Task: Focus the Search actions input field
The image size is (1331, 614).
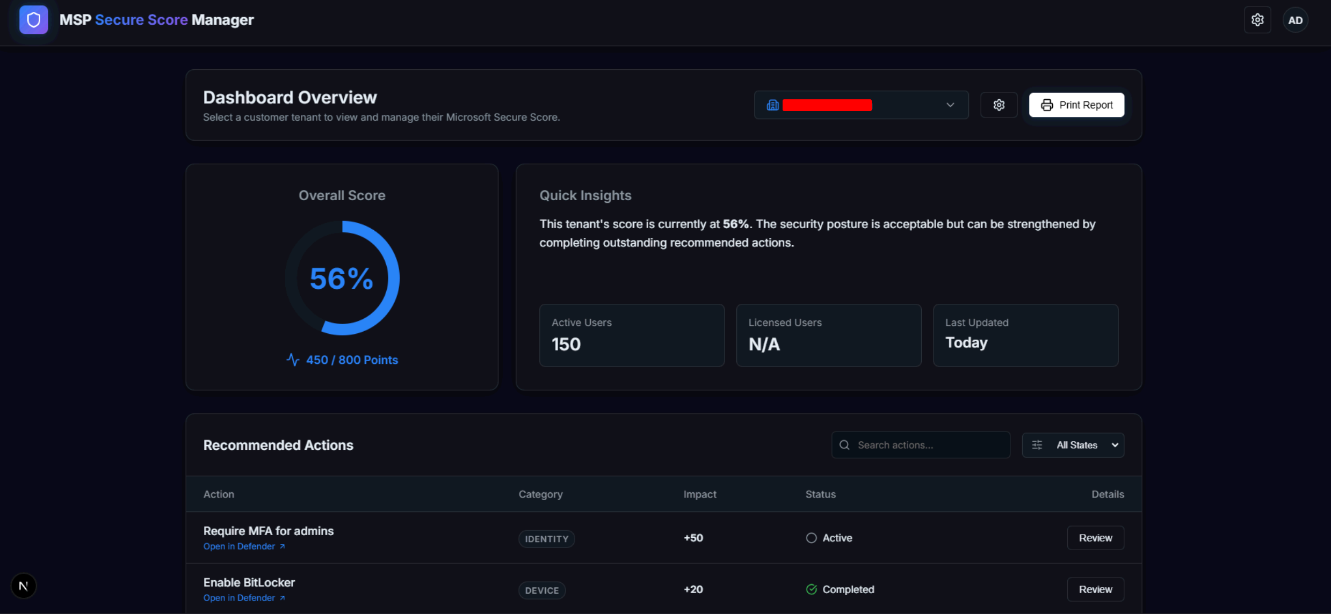Action: pyautogui.click(x=921, y=445)
